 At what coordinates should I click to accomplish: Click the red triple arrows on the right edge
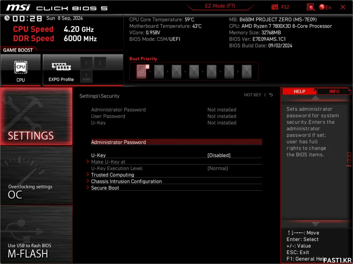point(349,166)
